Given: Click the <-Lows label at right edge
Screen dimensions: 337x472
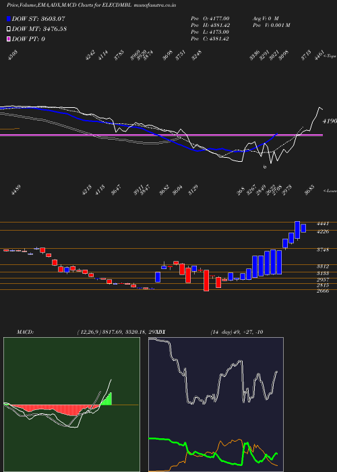Looking at the screenshot, I should tap(330, 190).
